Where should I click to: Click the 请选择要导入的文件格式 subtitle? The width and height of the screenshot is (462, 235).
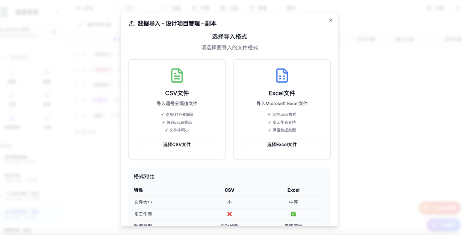pos(230,48)
